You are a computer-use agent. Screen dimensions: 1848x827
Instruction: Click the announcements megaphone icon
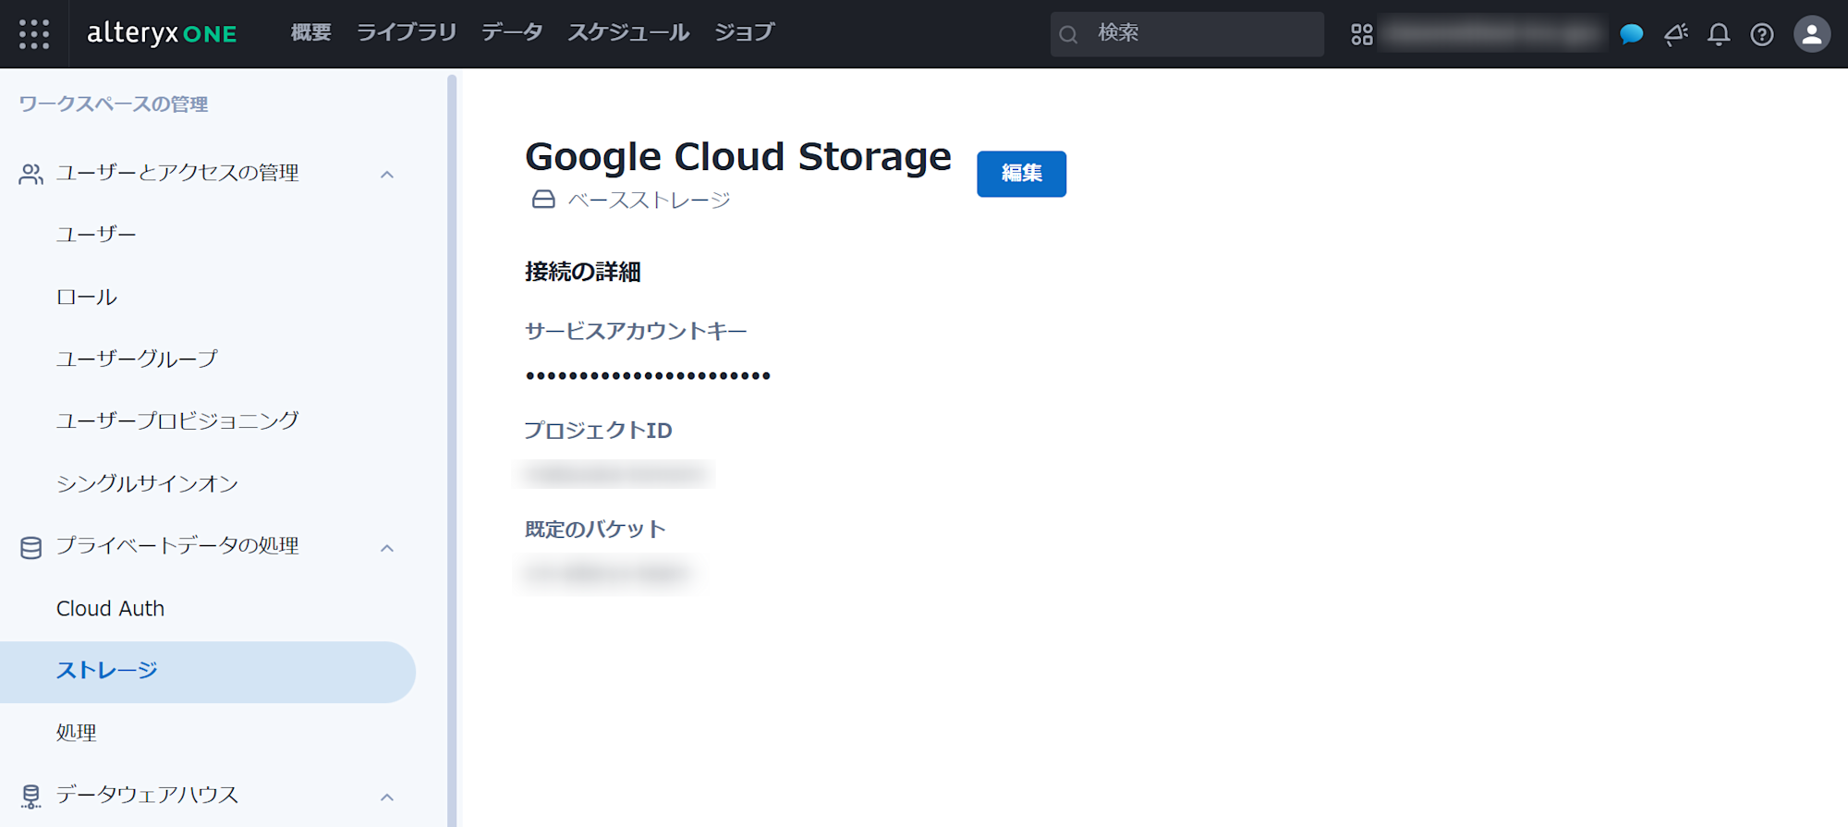tap(1676, 34)
